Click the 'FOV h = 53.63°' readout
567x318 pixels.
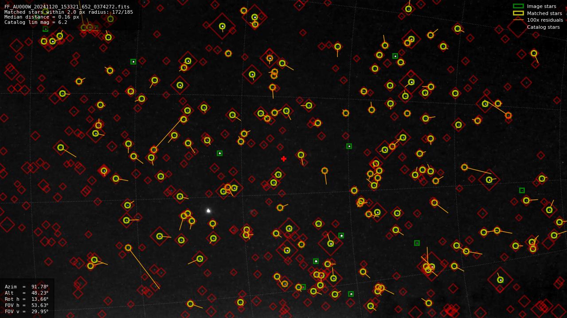[27, 305]
